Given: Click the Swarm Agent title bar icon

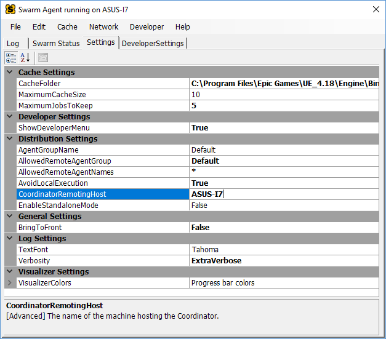Looking at the screenshot, I should pos(10,10).
